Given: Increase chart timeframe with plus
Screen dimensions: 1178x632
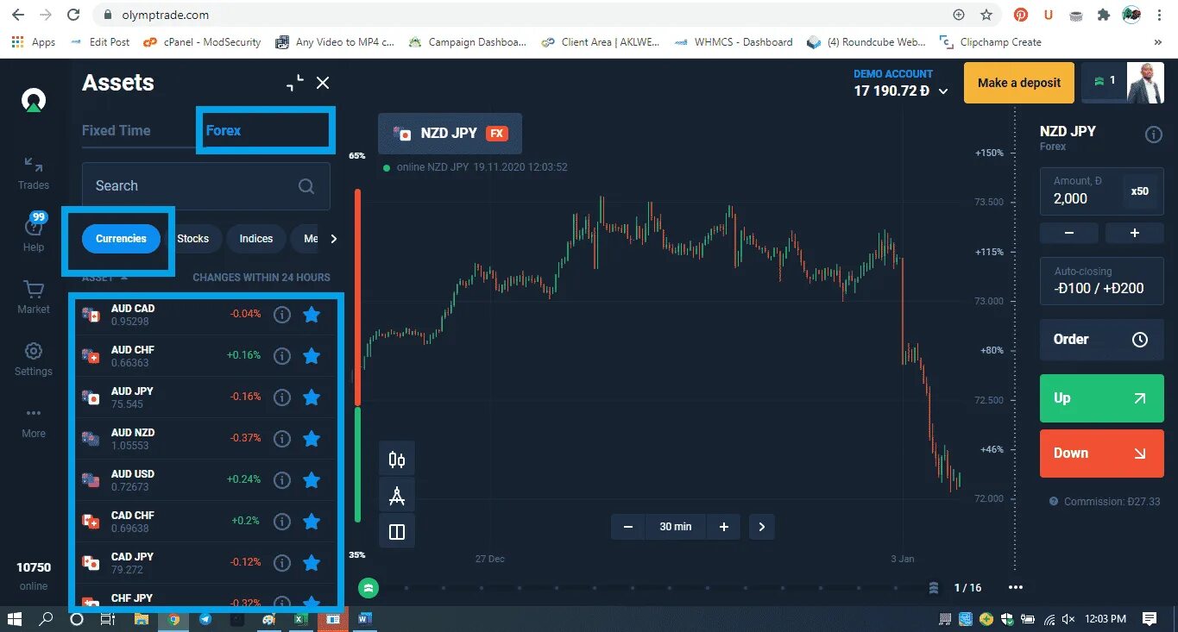Looking at the screenshot, I should coord(723,527).
